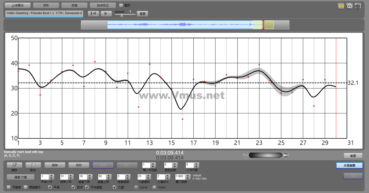The image size is (369, 193).
Task: Click the 上传音乐 upload music button
Action: coord(18,5)
